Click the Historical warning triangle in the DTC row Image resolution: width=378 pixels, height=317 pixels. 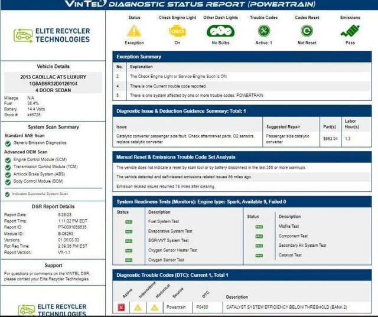pyautogui.click(x=155, y=308)
